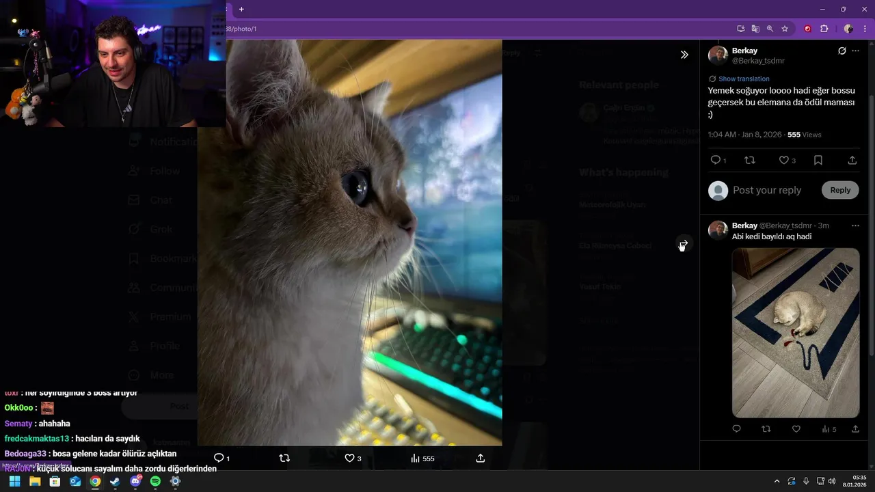This screenshot has width=875, height=492.
Task: Open Chrome three-dot menu
Action: (865, 29)
